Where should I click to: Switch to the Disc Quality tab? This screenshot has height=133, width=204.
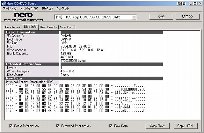48,27
